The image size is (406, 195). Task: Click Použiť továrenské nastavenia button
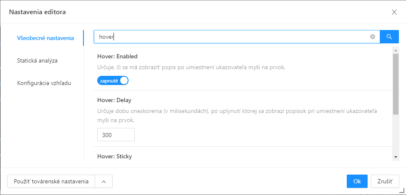tap(51, 182)
